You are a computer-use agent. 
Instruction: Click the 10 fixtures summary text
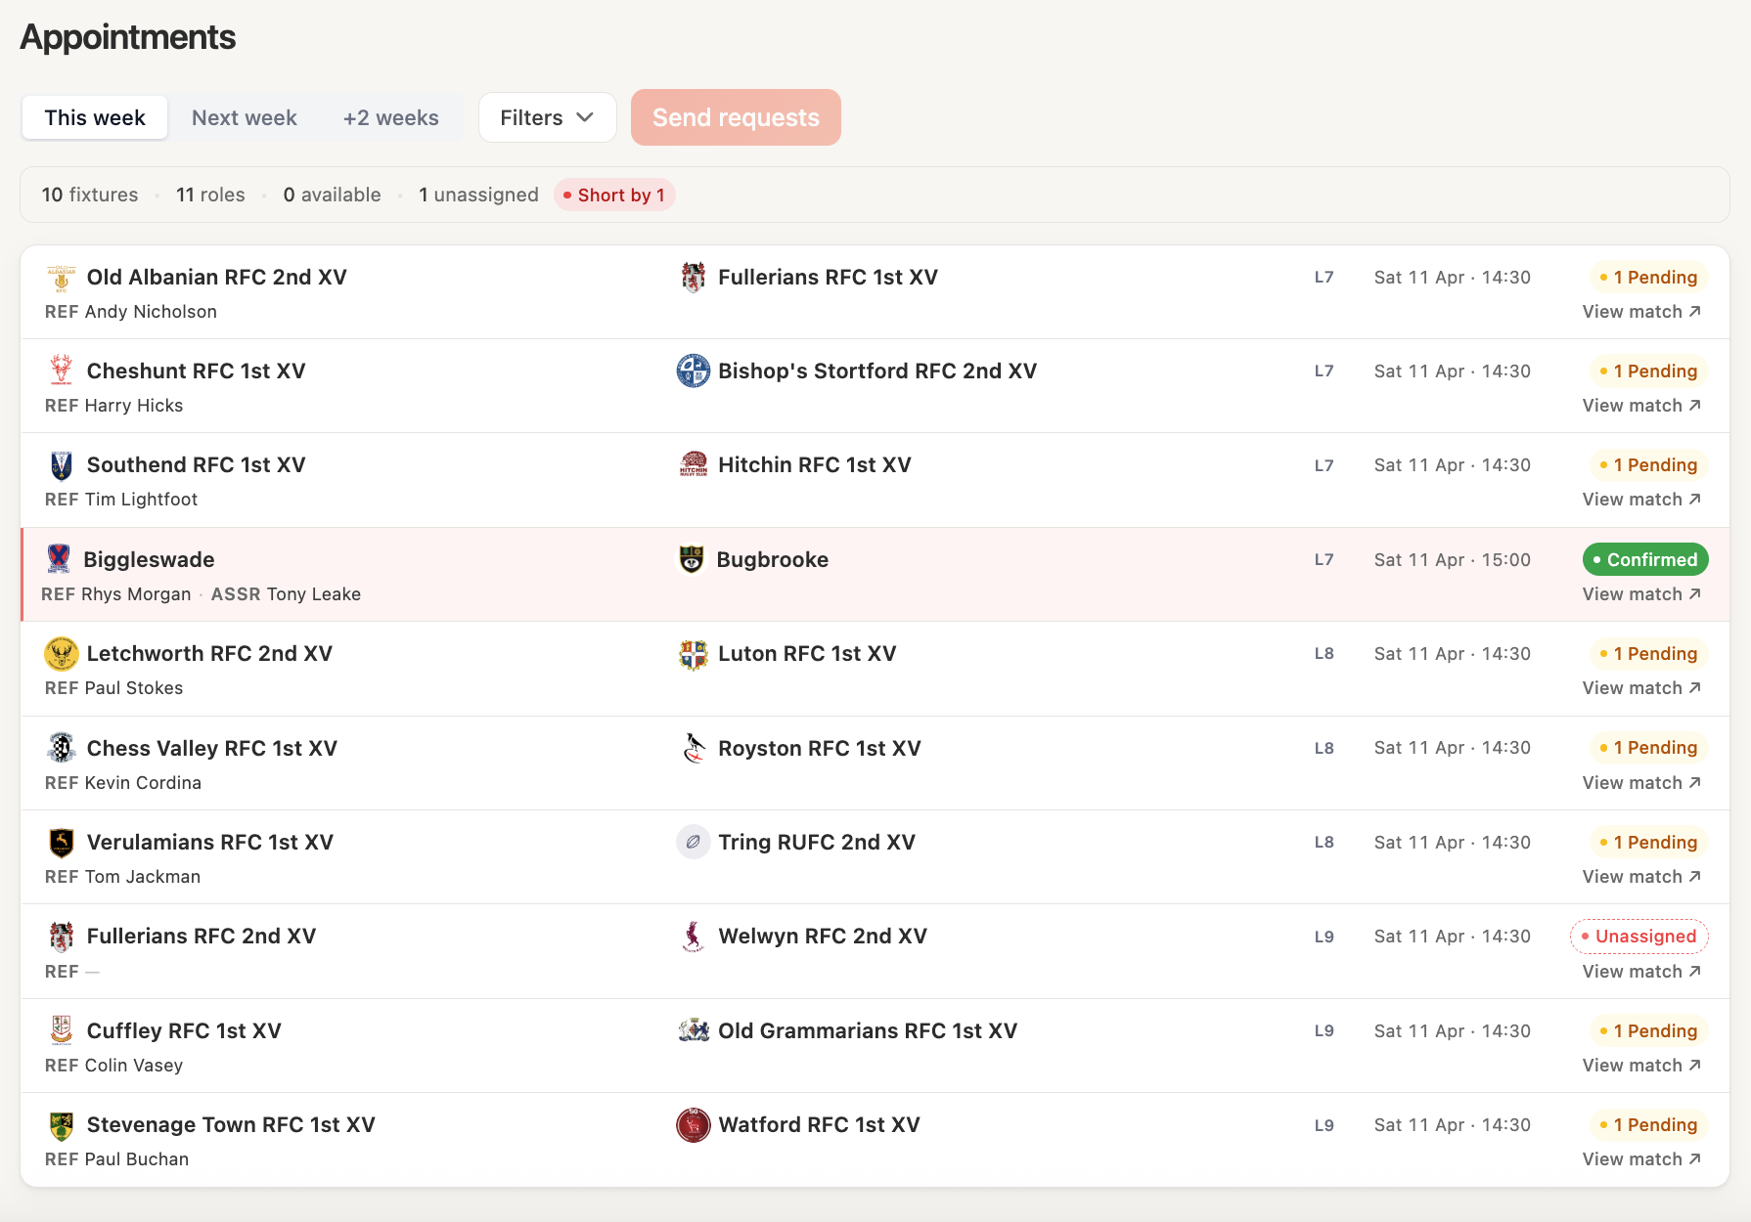[90, 195]
